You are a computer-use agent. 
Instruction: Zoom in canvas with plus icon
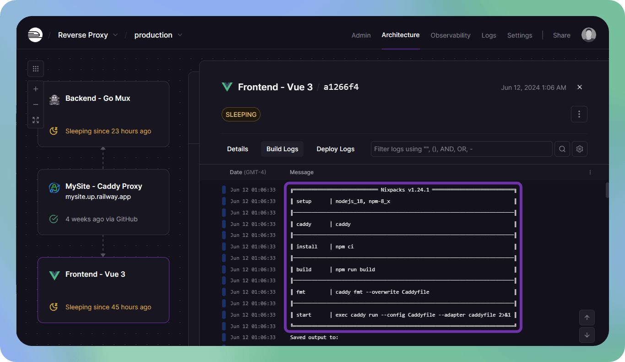pyautogui.click(x=36, y=89)
